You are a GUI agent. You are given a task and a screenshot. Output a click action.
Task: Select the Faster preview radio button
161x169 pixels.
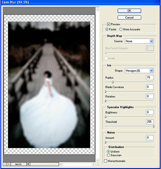click(x=107, y=29)
